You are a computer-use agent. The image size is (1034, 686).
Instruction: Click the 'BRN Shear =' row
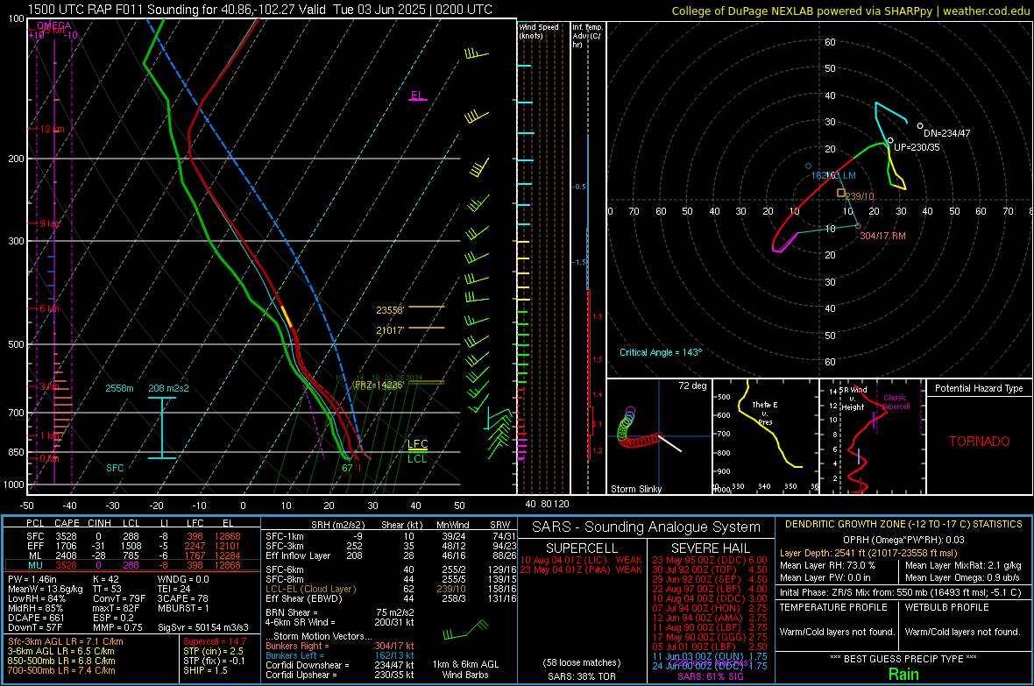pos(340,612)
